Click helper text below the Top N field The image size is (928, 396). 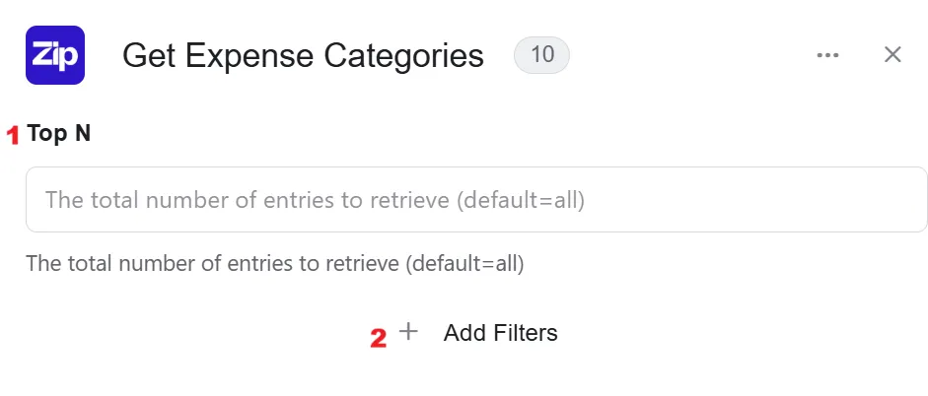point(275,263)
